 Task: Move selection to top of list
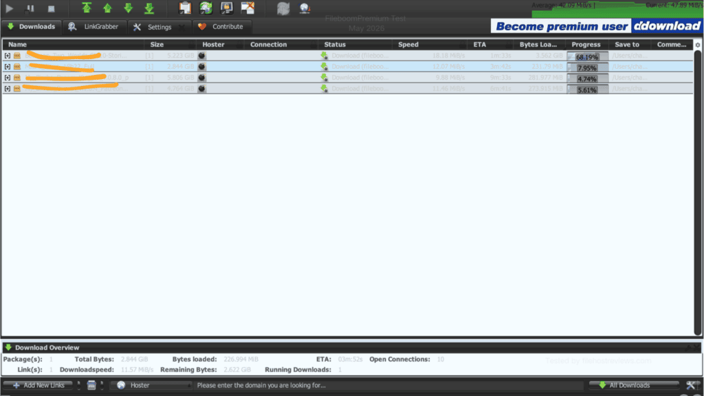tap(86, 8)
